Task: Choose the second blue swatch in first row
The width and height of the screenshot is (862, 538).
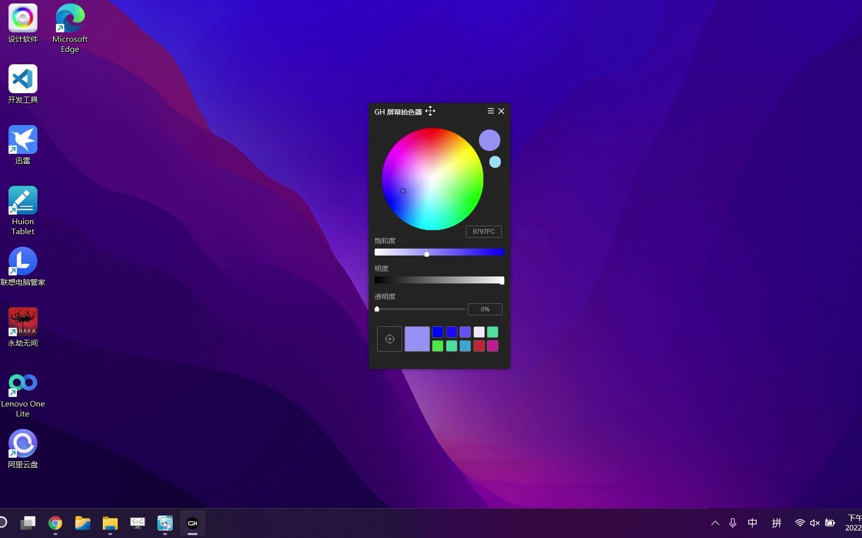Action: click(451, 332)
